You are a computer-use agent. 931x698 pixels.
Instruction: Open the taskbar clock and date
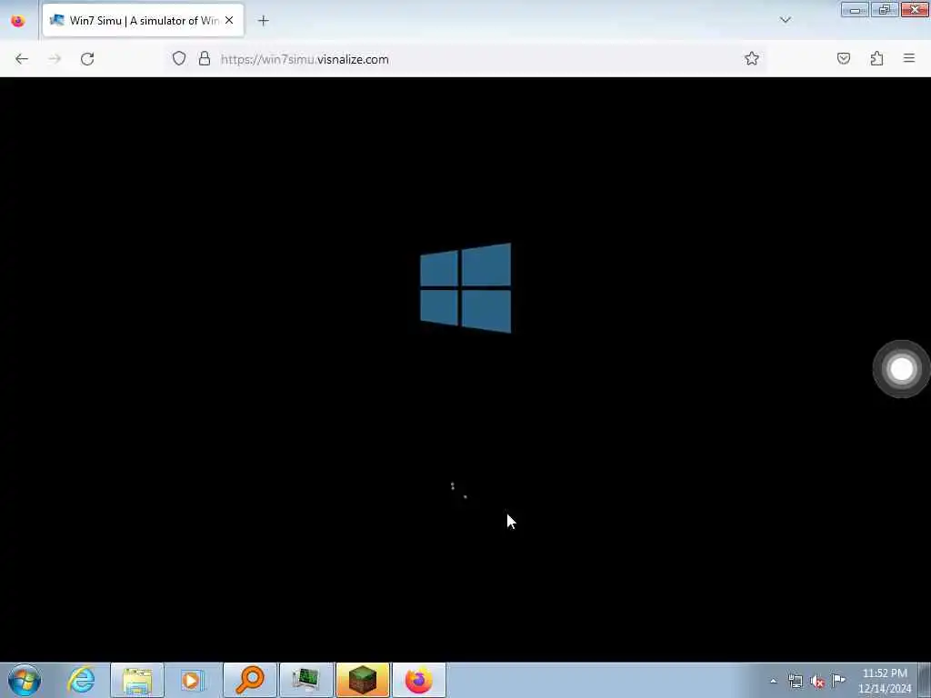click(x=885, y=681)
